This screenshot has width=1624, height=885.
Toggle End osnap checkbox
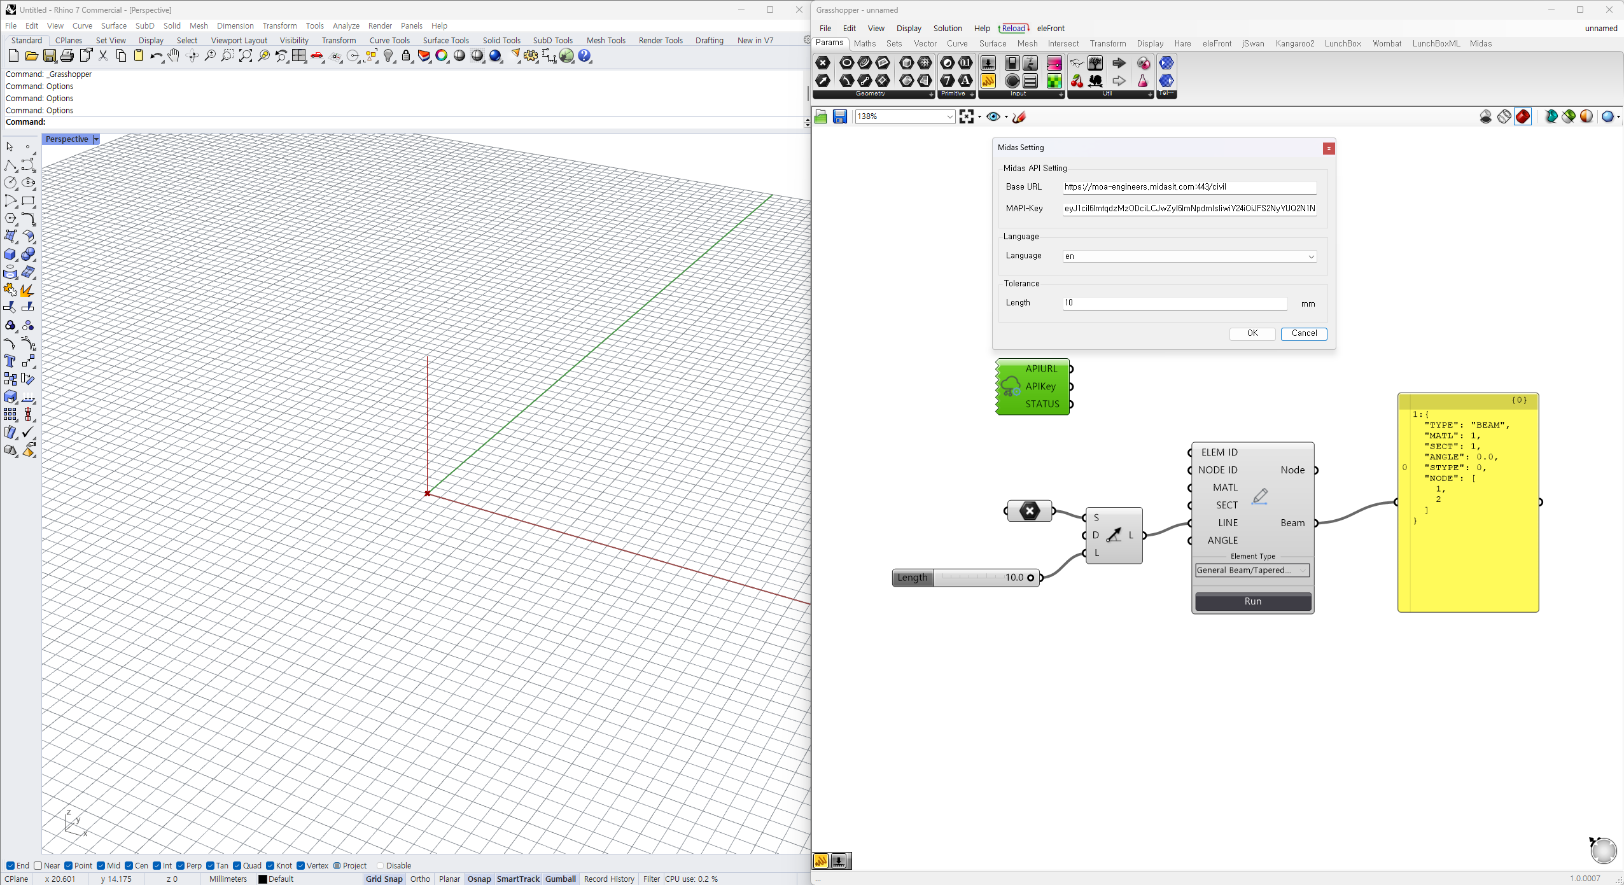point(10,865)
